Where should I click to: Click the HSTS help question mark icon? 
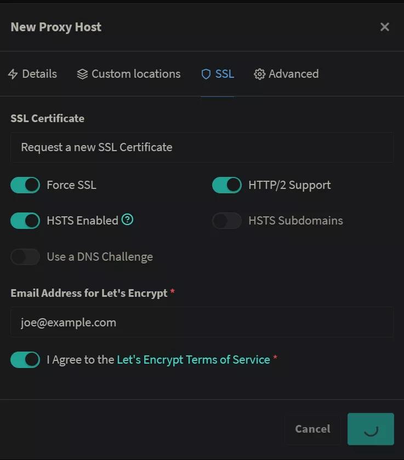pyautogui.click(x=128, y=220)
